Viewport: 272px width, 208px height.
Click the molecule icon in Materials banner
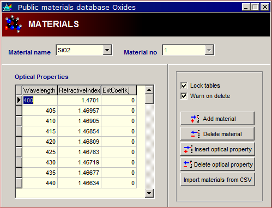[13, 24]
